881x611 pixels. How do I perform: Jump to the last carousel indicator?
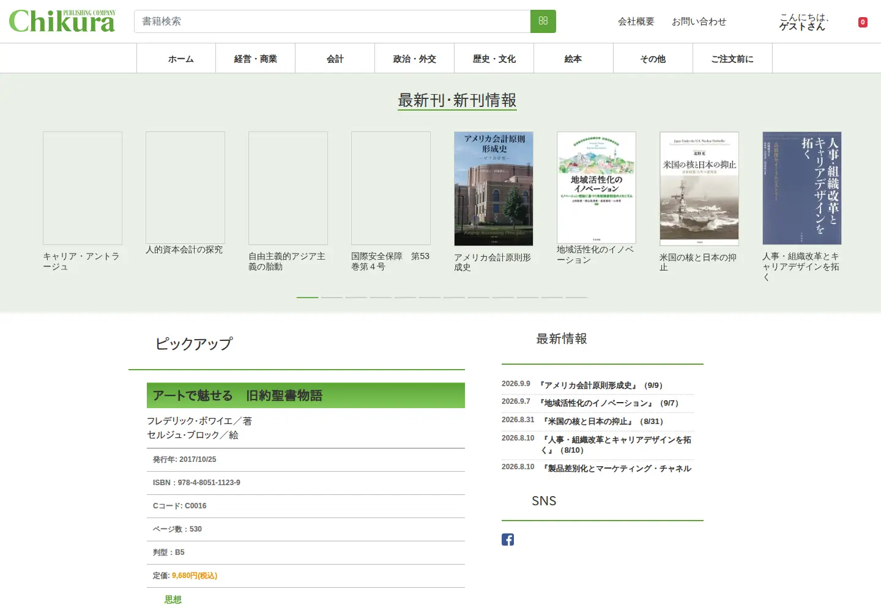576,298
